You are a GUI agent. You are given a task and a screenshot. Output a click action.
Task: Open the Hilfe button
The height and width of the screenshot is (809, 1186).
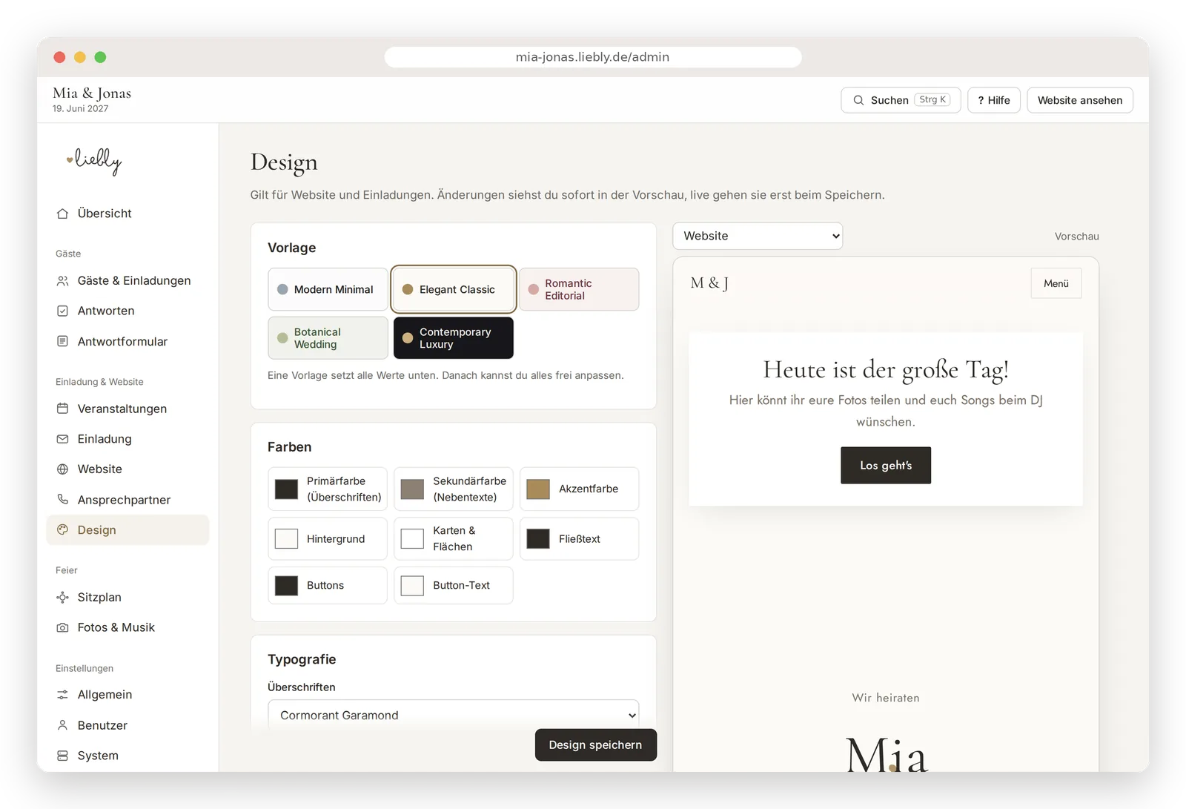(994, 100)
